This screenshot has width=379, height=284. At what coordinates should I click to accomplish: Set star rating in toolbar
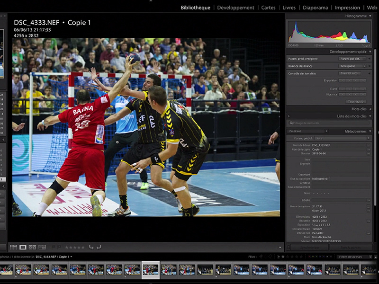[x=74, y=247]
